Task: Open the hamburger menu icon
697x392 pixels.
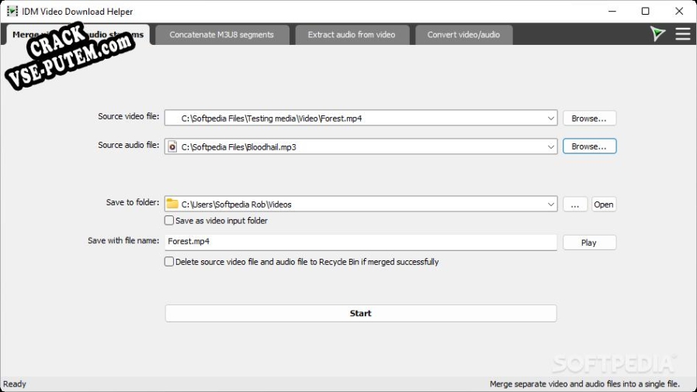Action: (683, 34)
